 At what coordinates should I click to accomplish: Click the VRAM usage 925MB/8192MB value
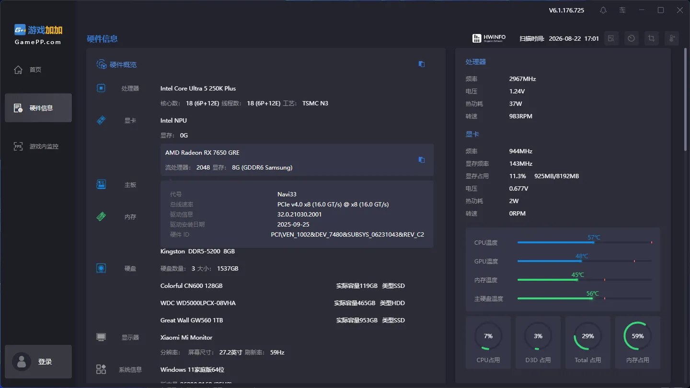click(x=557, y=176)
